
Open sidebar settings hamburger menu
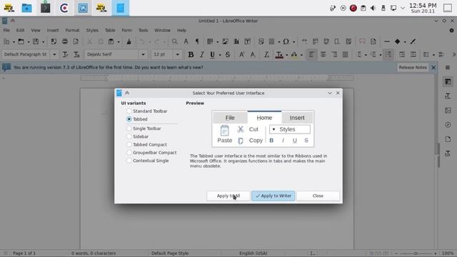coord(448,68)
